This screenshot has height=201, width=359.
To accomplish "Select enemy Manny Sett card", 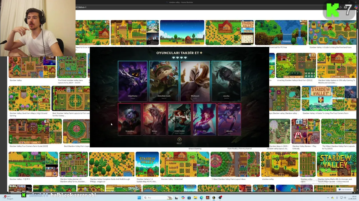I will pyautogui.click(x=155, y=119).
